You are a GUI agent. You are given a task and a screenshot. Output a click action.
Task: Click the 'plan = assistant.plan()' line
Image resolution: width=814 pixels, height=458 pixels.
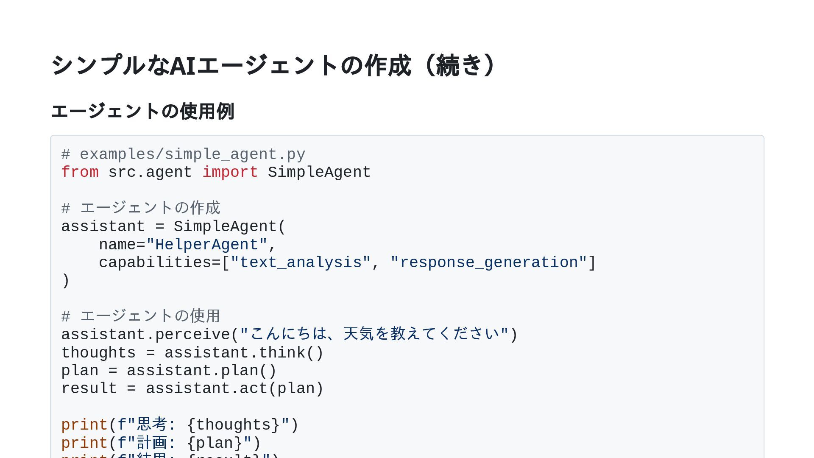(169, 371)
